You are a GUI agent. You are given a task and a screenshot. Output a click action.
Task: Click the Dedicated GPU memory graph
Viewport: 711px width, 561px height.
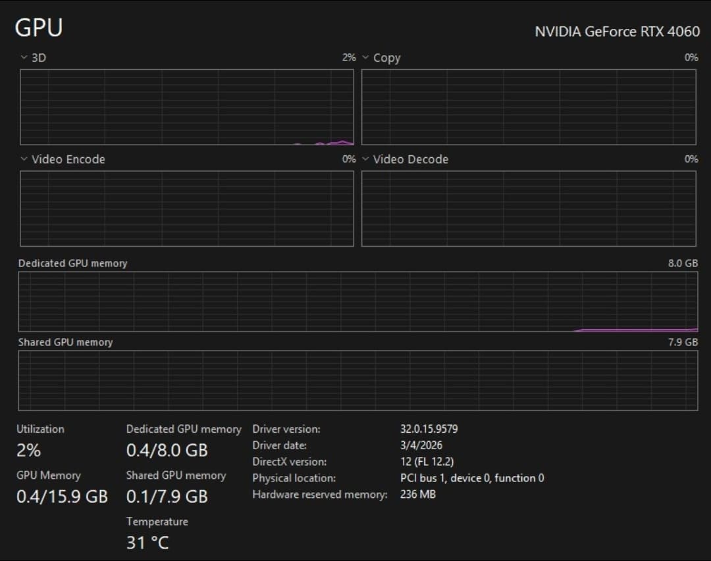point(358,302)
